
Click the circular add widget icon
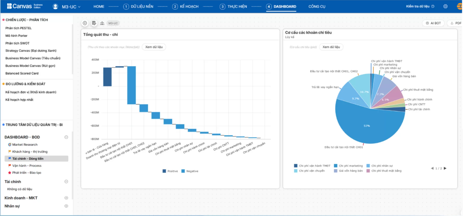point(85,23)
